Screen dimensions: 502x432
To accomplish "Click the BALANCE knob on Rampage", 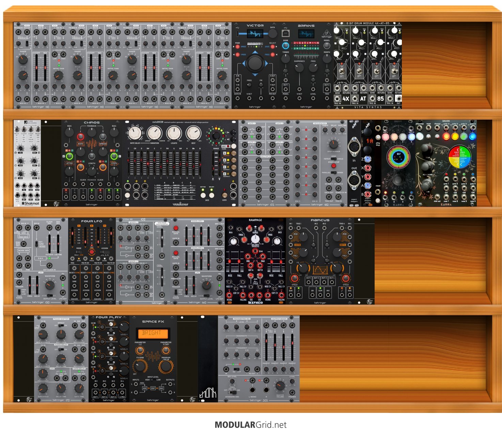I will 255,239.
